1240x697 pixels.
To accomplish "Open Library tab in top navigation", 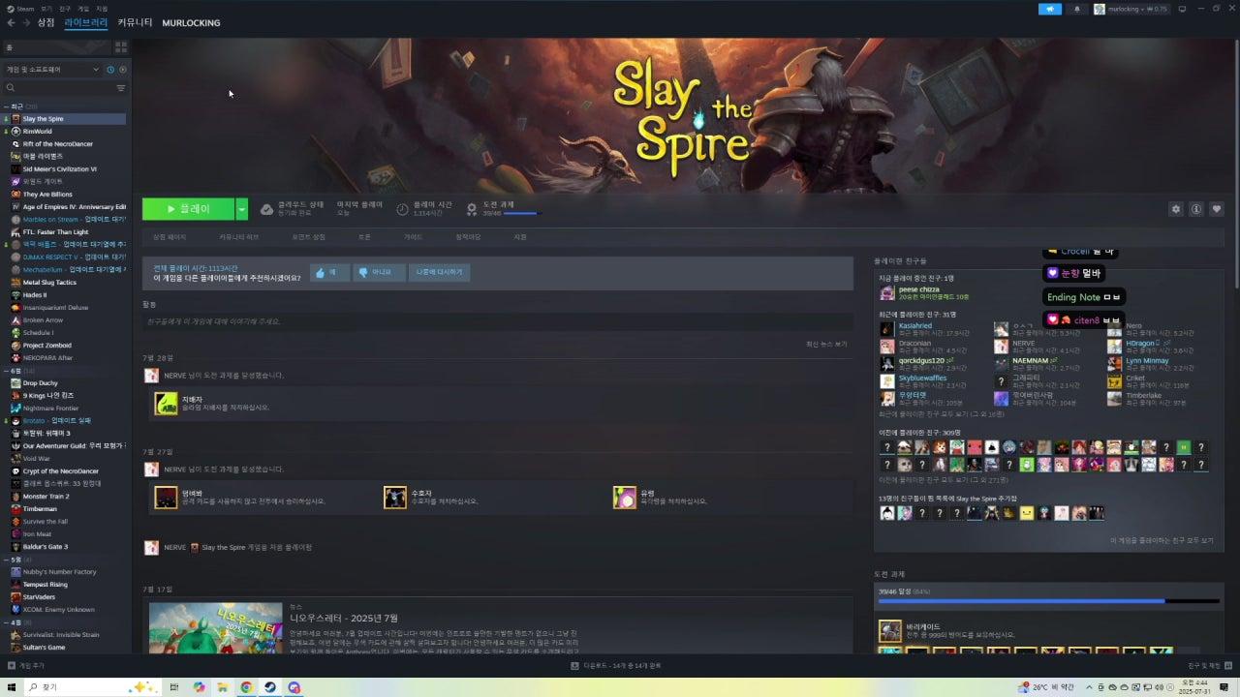I will pos(86,22).
